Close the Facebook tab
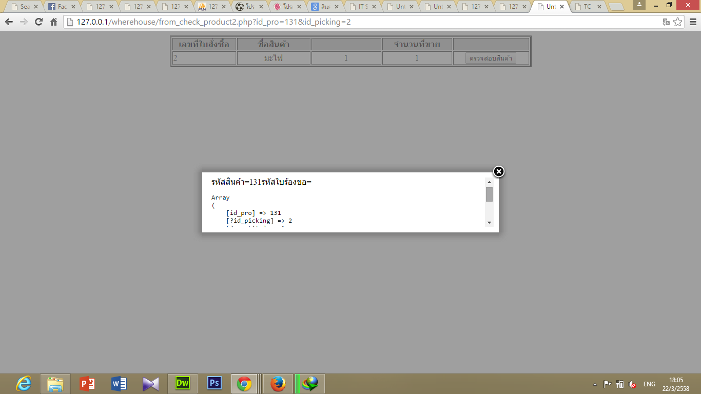This screenshot has height=394, width=701. click(x=73, y=7)
